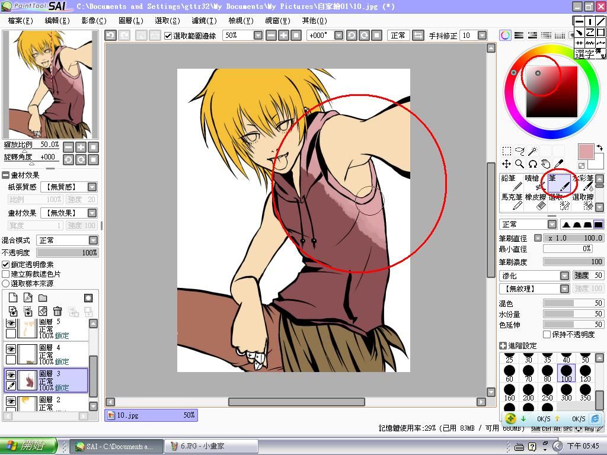Viewport: 607px width, 455px height.
Task: Pick the hand pan tool
Action: [x=546, y=164]
